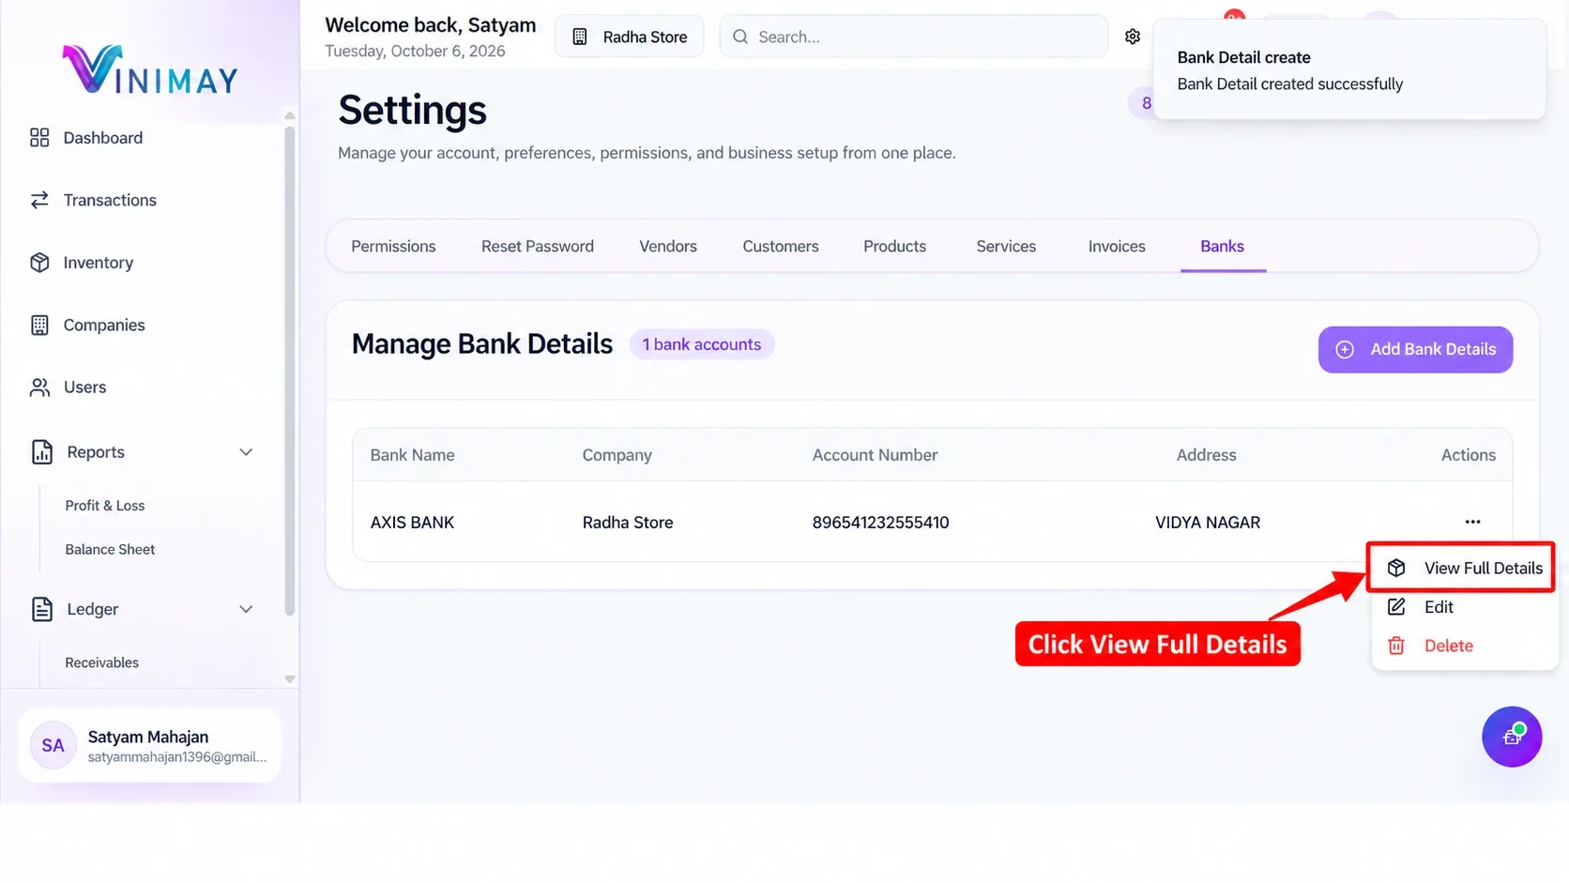Click the red trash Delete icon
This screenshot has height=883, width=1569.
point(1396,646)
